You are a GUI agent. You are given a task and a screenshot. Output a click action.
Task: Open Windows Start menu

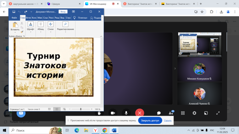pos(4,130)
